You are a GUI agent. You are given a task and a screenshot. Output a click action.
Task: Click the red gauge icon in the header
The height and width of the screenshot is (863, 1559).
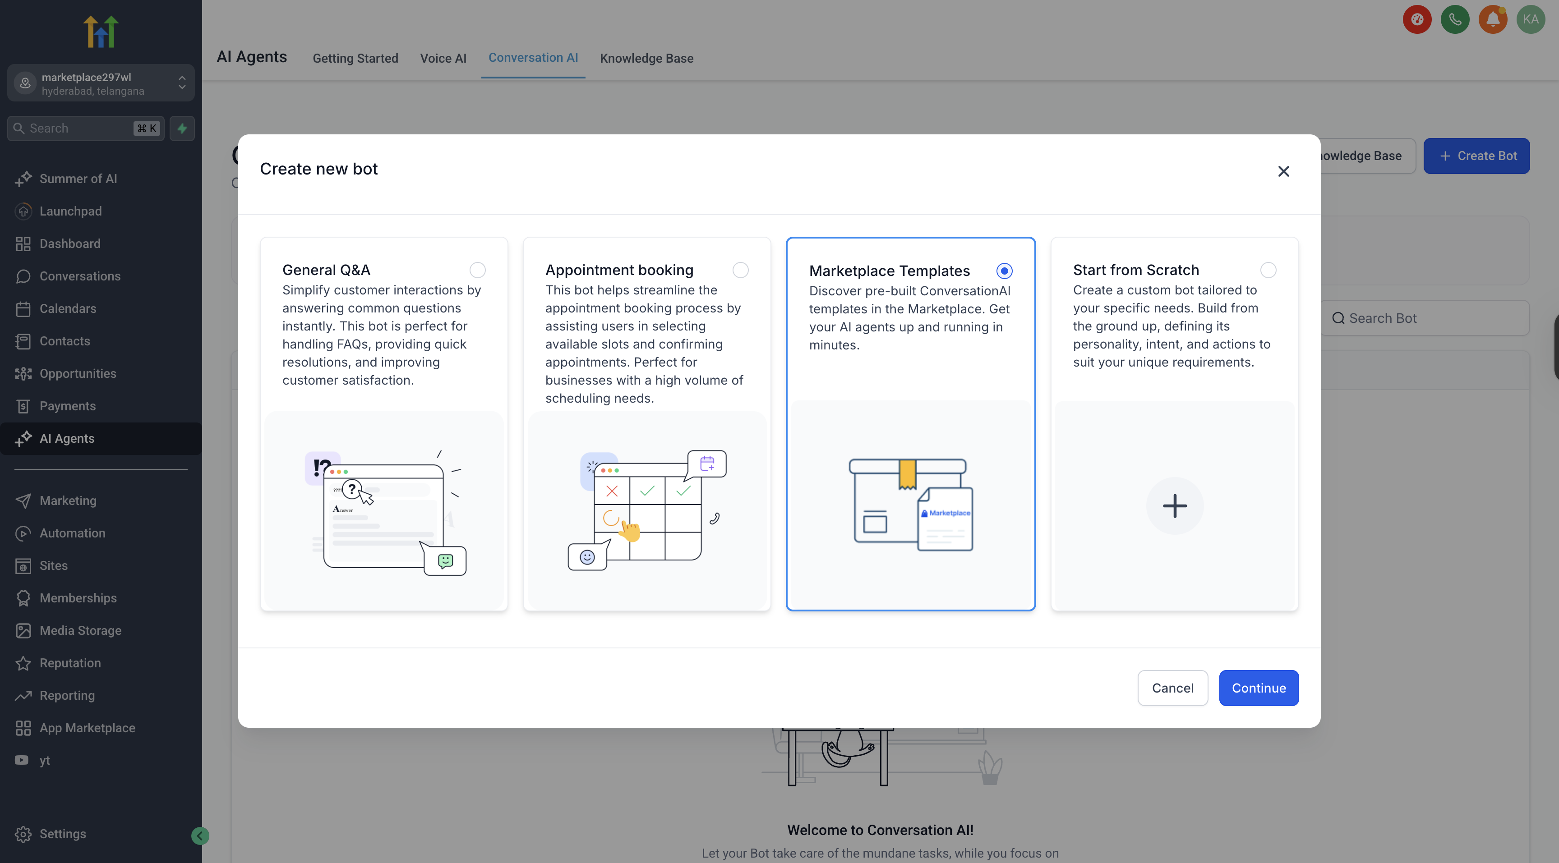(1417, 19)
